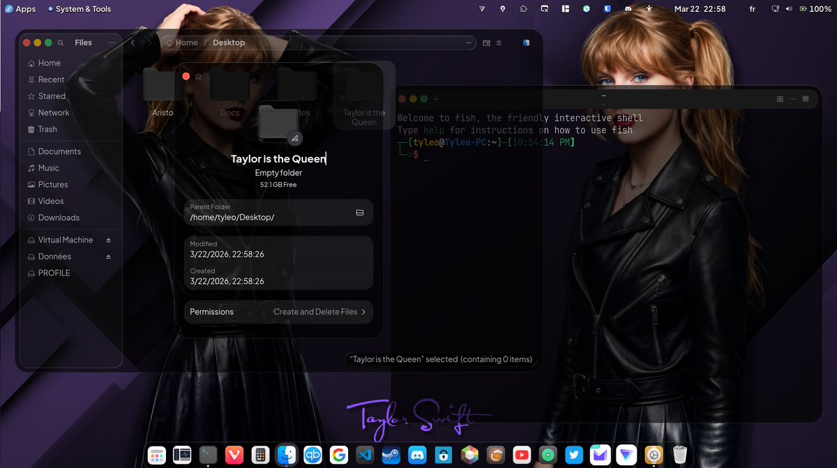Image resolution: width=837 pixels, height=468 pixels.
Task: Launch Visual Studio Code from dock
Action: [365, 455]
